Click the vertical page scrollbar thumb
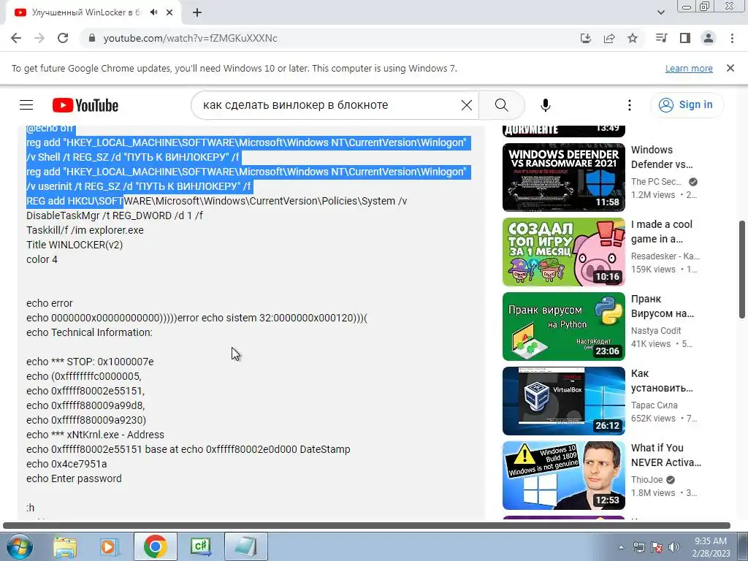 pos(742,269)
